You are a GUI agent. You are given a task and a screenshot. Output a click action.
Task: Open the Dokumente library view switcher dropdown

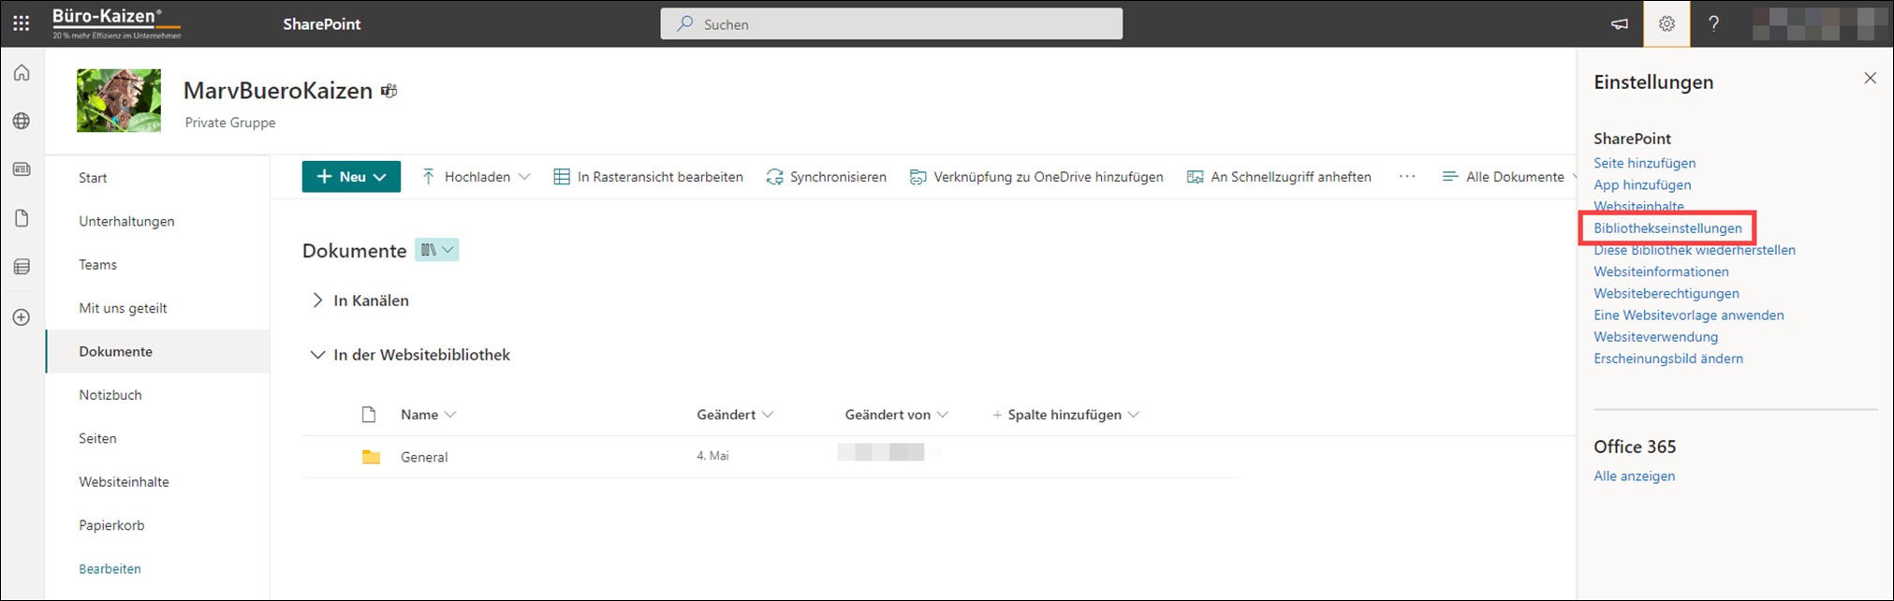tap(437, 250)
